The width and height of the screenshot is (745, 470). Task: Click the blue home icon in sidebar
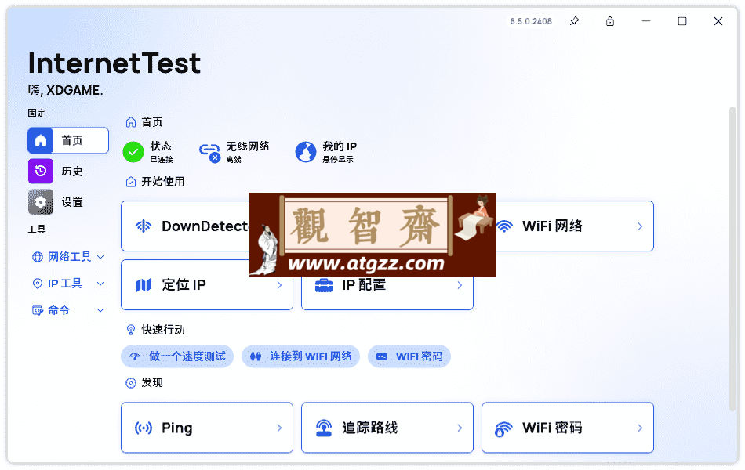click(40, 140)
